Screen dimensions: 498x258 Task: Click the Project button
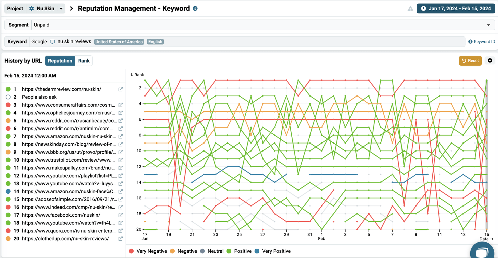(x=15, y=9)
